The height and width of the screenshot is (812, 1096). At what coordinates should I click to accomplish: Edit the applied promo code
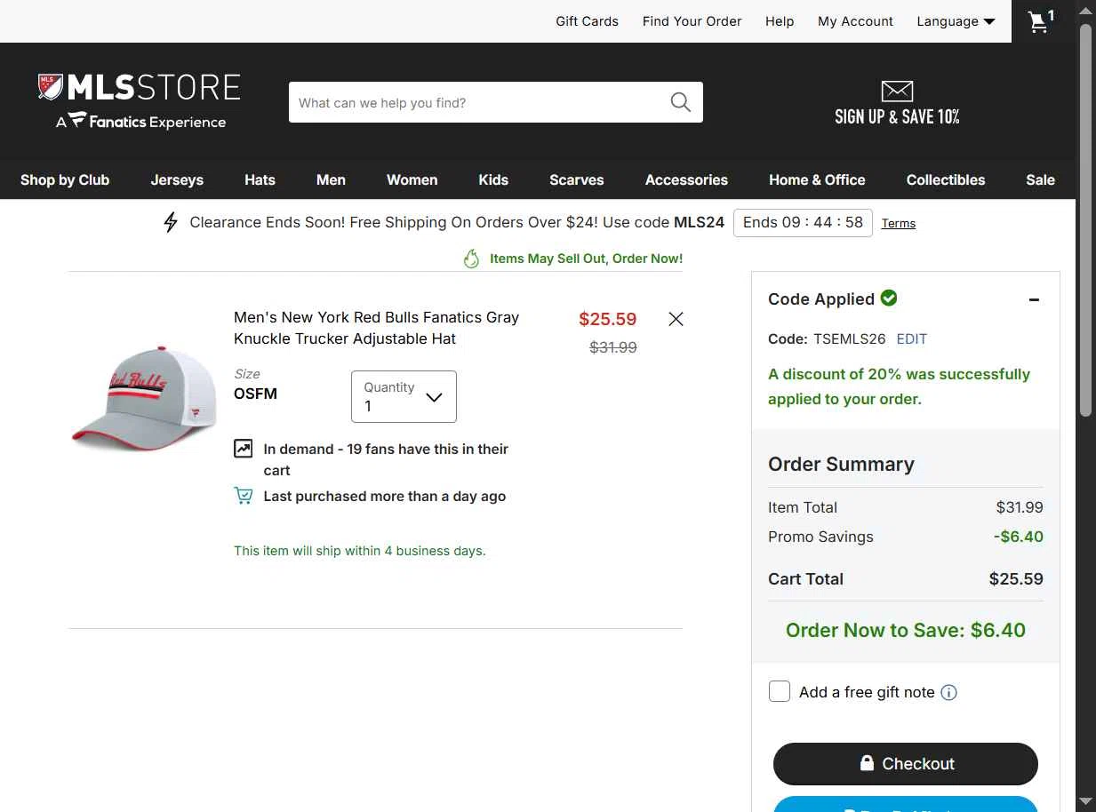tap(911, 338)
